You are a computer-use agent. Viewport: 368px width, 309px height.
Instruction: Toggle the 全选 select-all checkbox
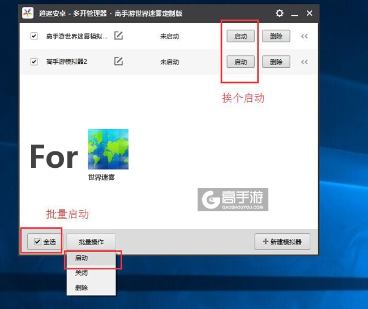[x=37, y=242]
